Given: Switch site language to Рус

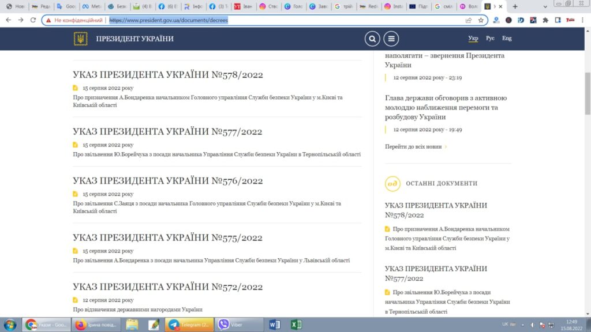Looking at the screenshot, I should [x=490, y=39].
